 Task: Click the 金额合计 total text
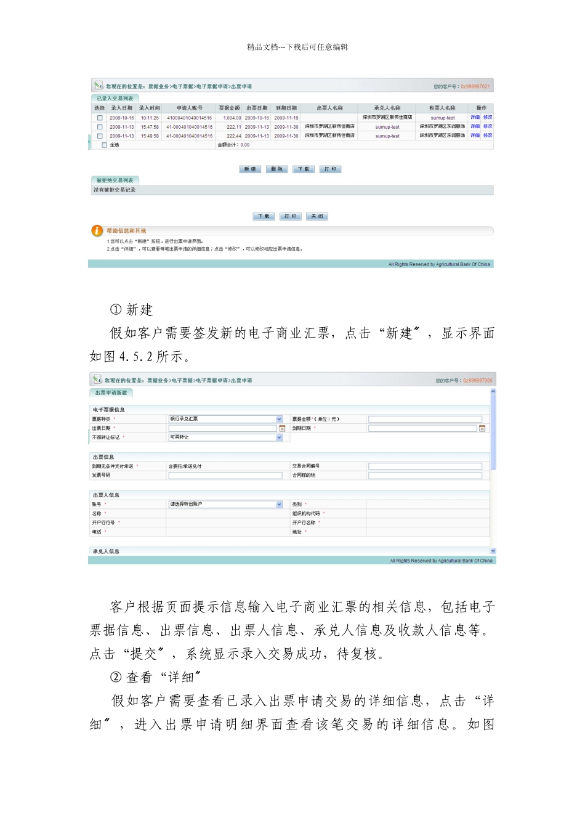pos(233,145)
